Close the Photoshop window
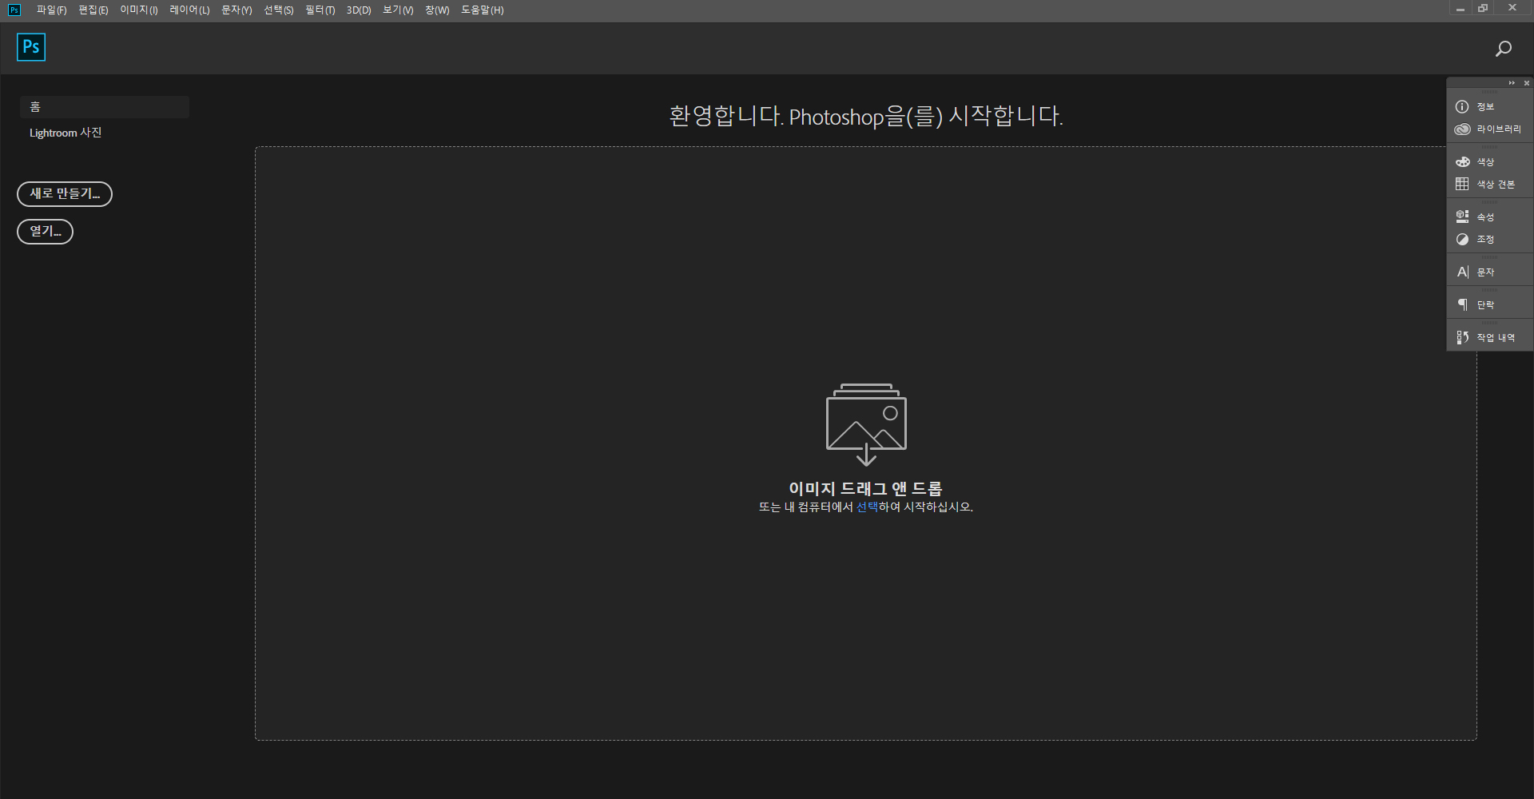1534x799 pixels. [x=1512, y=8]
